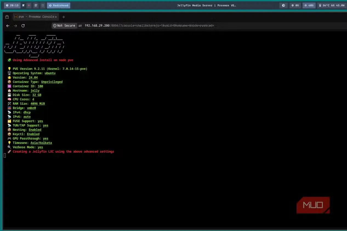Click the RAM Size value '4096 MiB'
This screenshot has width=347, height=231.
tap(38, 104)
